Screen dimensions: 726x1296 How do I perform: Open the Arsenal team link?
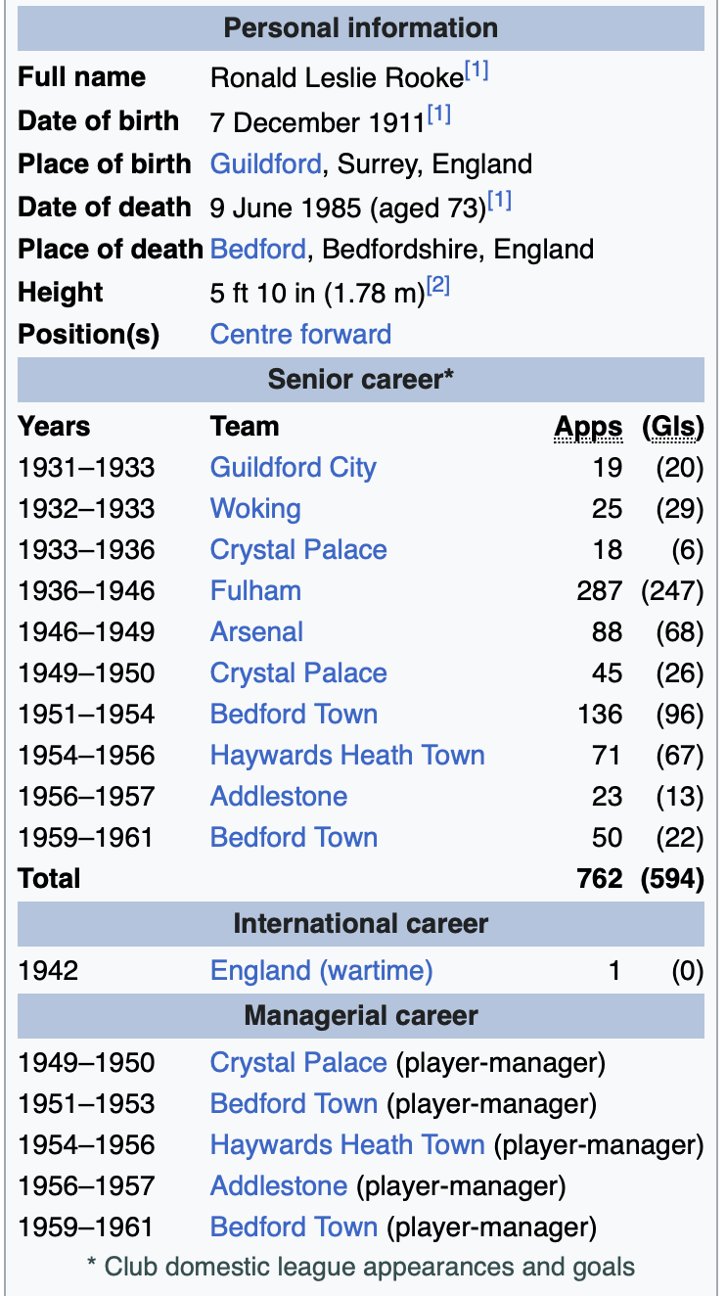(x=256, y=632)
